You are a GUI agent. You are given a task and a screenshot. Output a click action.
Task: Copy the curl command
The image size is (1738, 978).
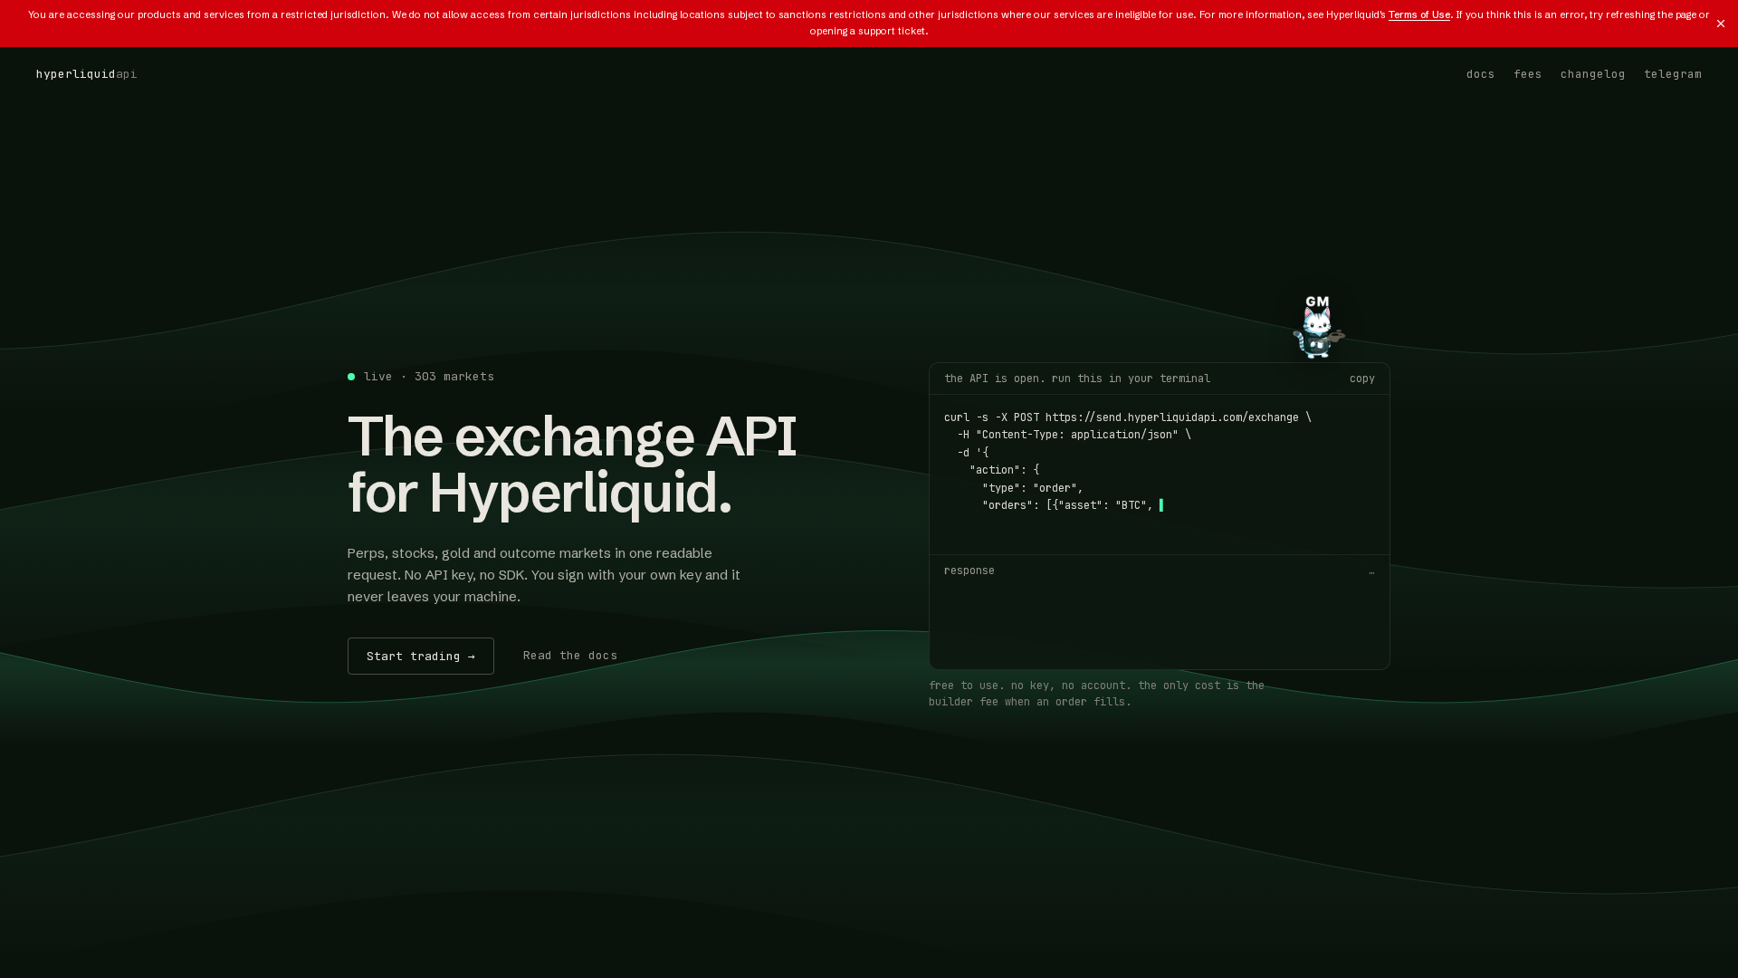[x=1361, y=379]
